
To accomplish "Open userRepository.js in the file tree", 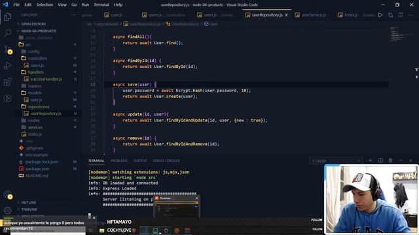I will [46, 114].
